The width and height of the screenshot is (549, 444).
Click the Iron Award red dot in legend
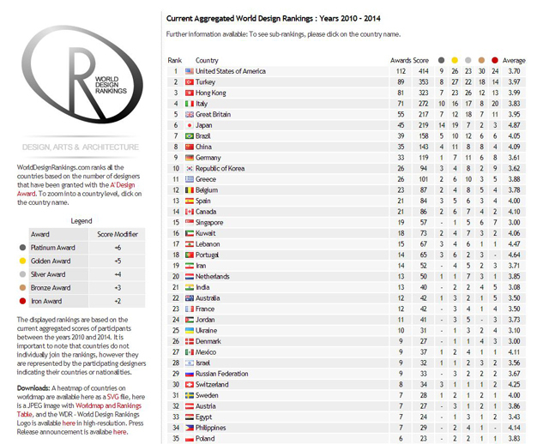[x=23, y=301]
